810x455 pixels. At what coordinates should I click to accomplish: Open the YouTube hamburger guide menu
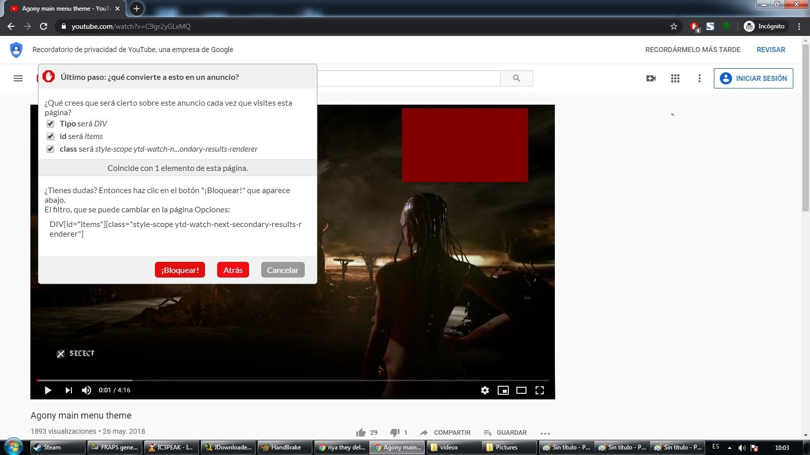tap(18, 78)
